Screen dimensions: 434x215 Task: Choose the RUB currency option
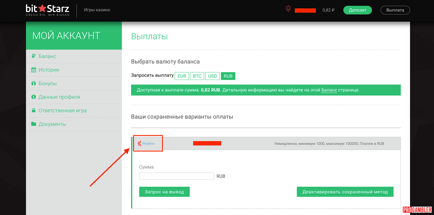[228, 76]
